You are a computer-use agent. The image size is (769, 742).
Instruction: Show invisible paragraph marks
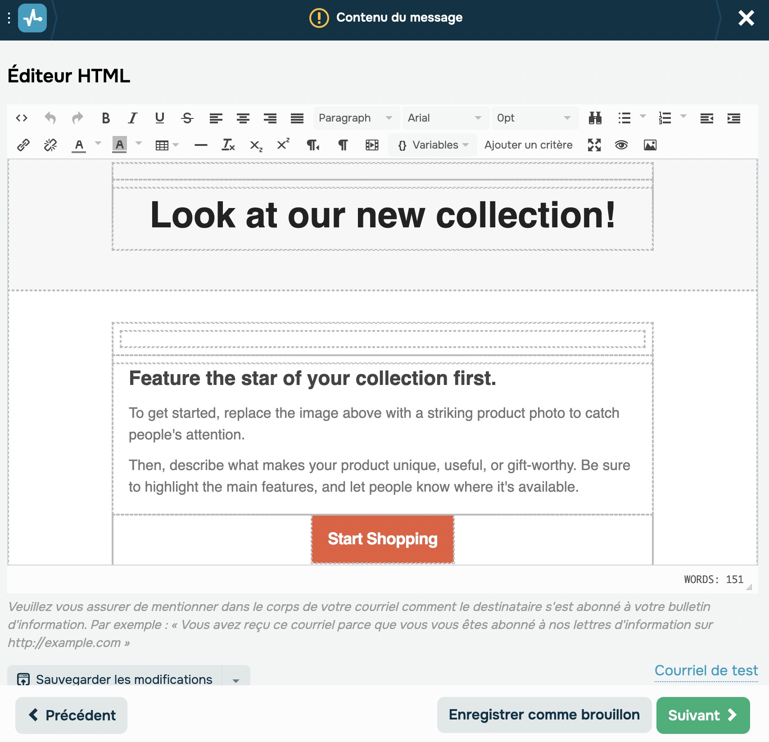pyautogui.click(x=343, y=145)
